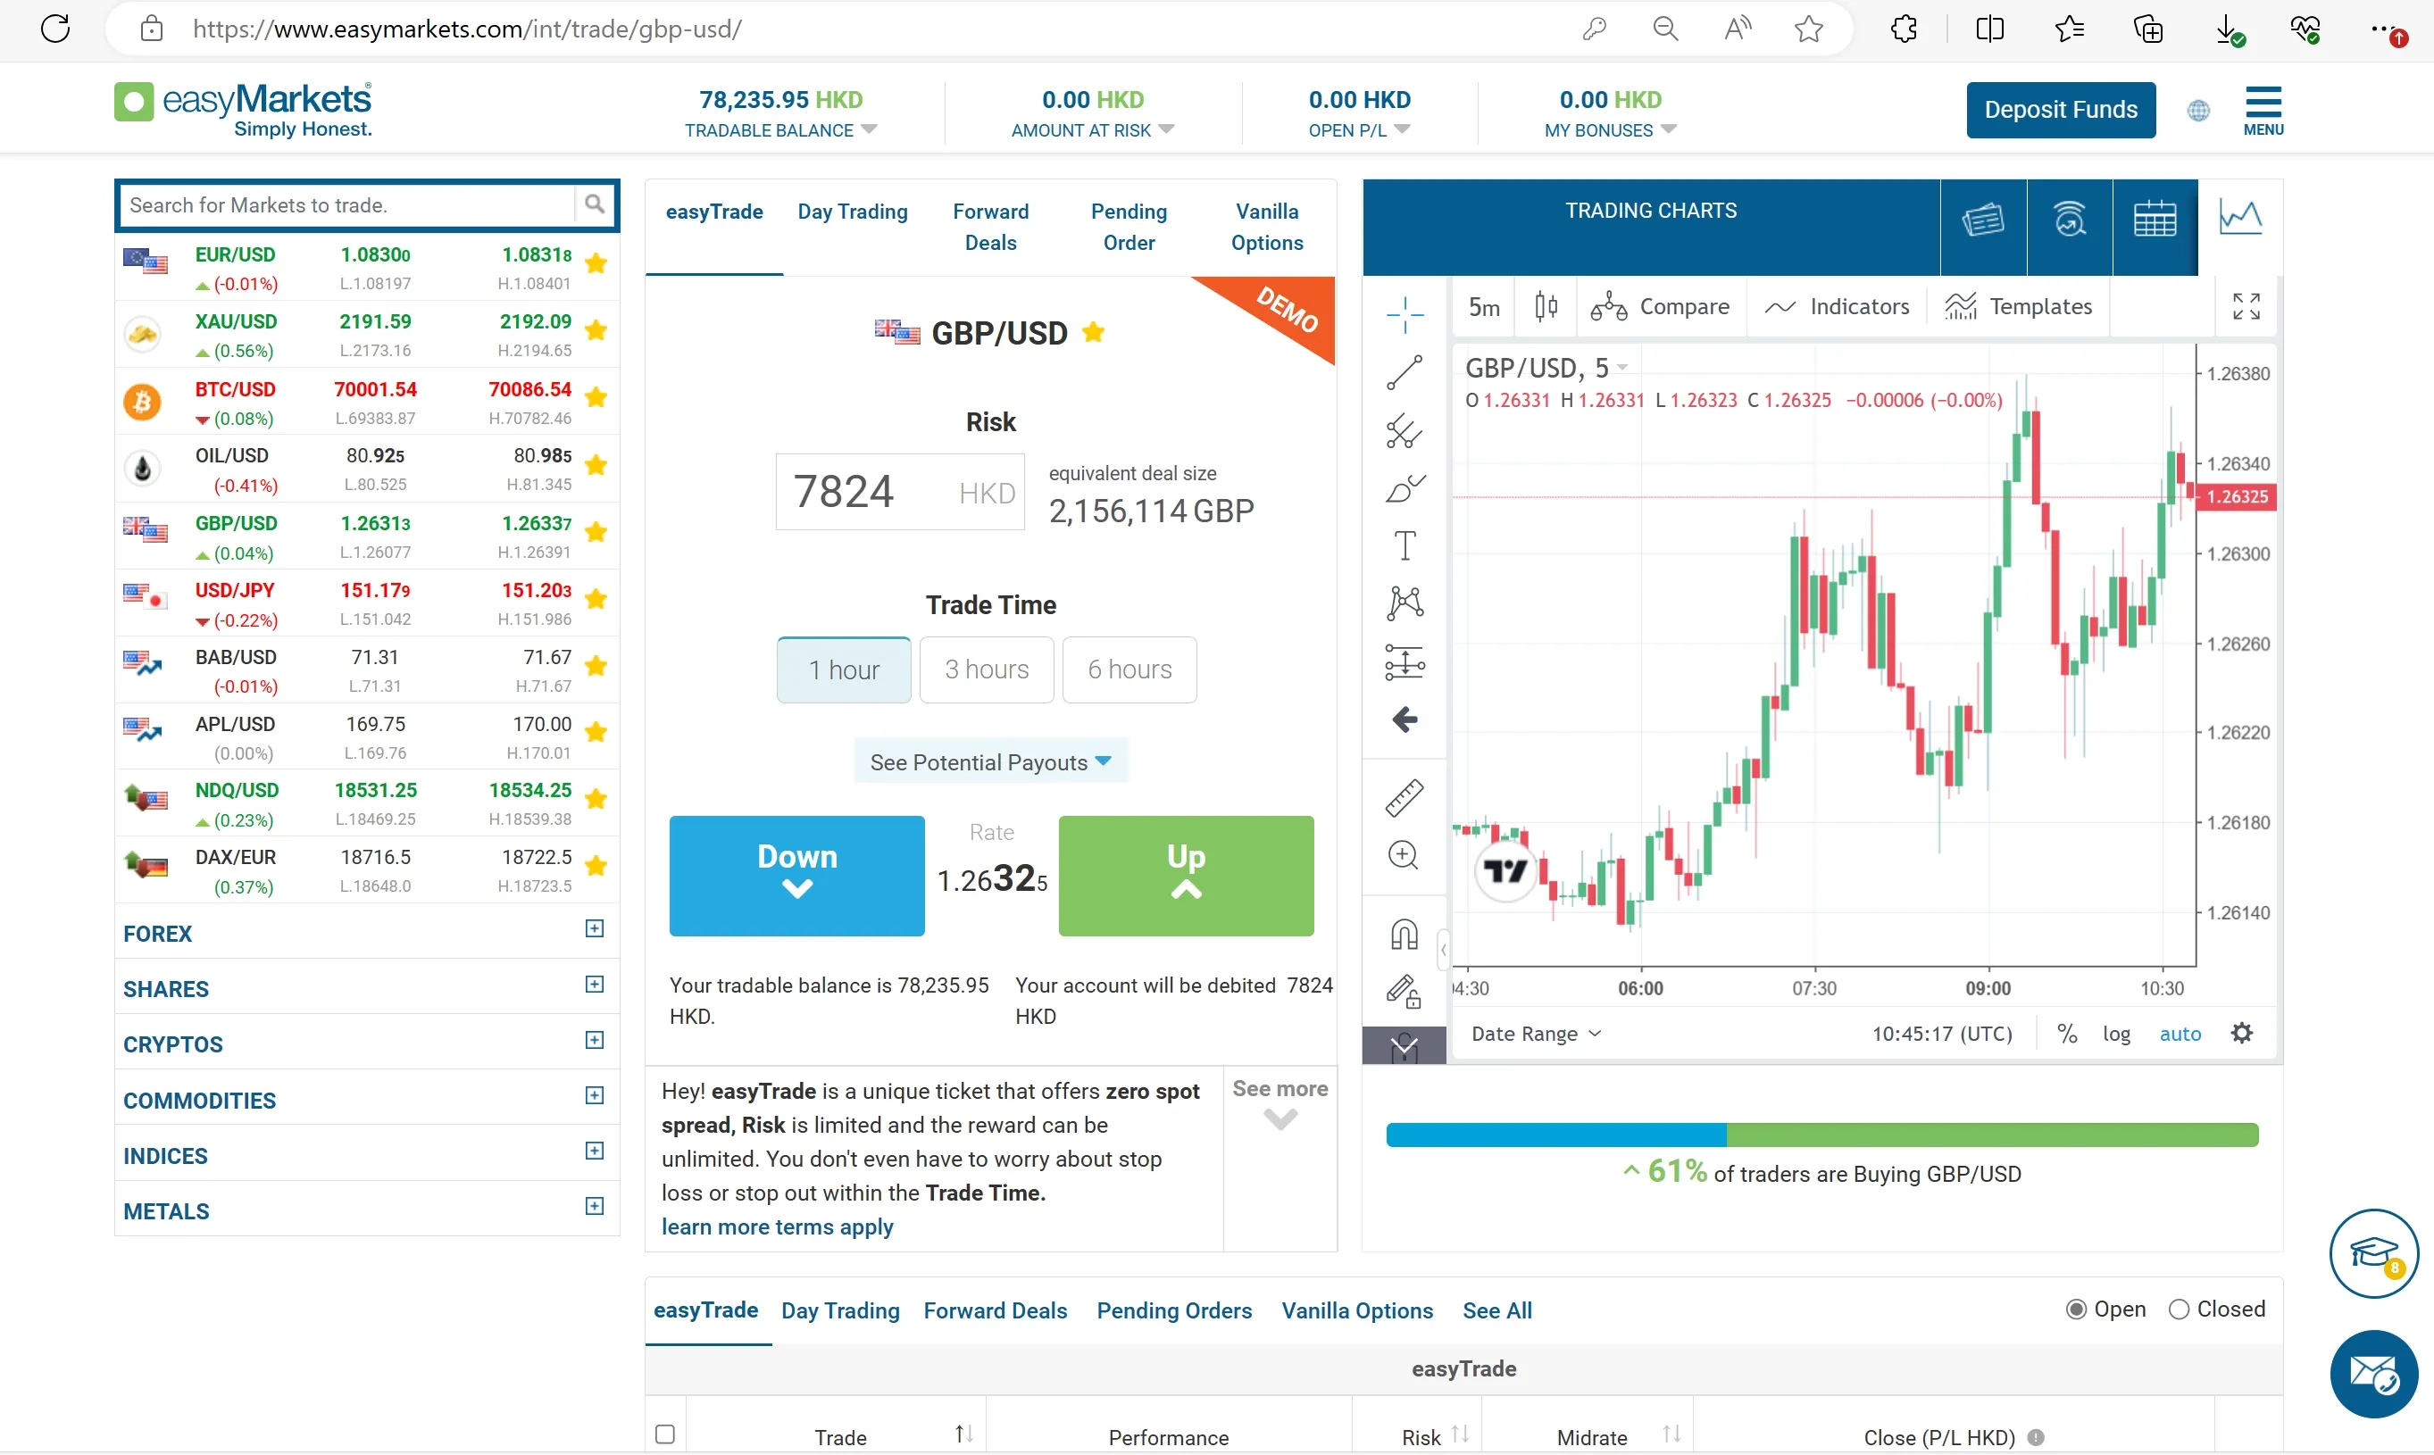Choose 6 hours trade time
2434x1455 pixels.
click(x=1129, y=669)
